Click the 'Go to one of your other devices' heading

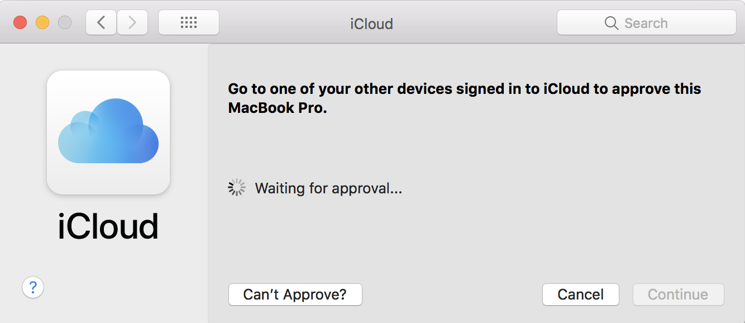point(464,89)
